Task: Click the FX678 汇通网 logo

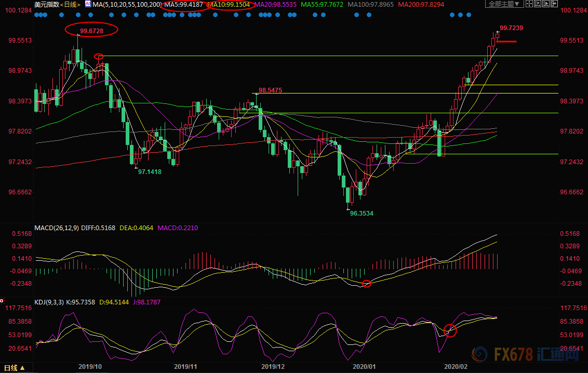Action: click(525, 355)
